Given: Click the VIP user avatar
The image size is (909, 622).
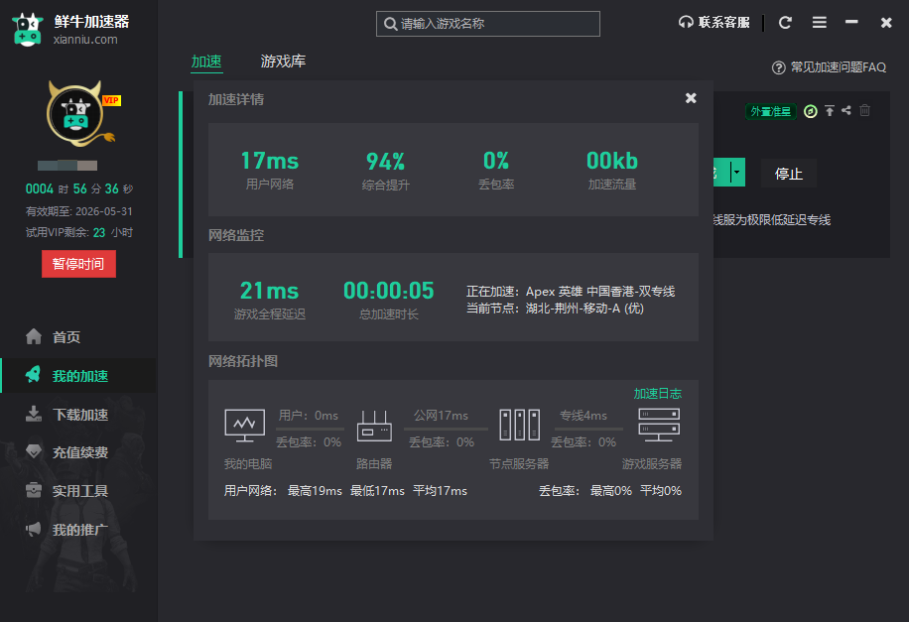Looking at the screenshot, I should [77, 114].
